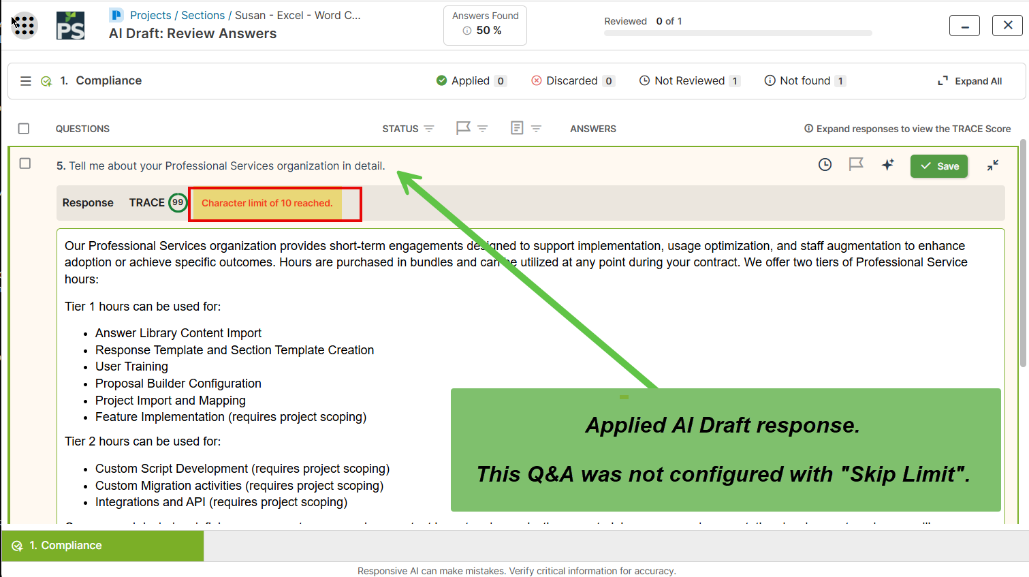
Task: Click the question 5 text
Action: click(221, 166)
